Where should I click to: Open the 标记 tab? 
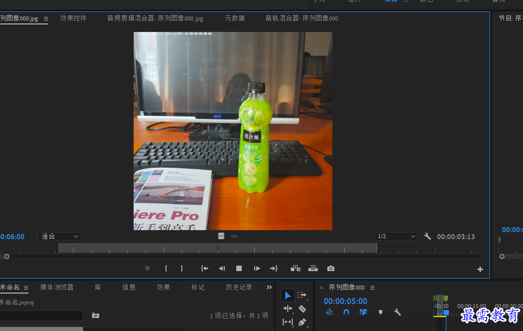[x=198, y=287]
